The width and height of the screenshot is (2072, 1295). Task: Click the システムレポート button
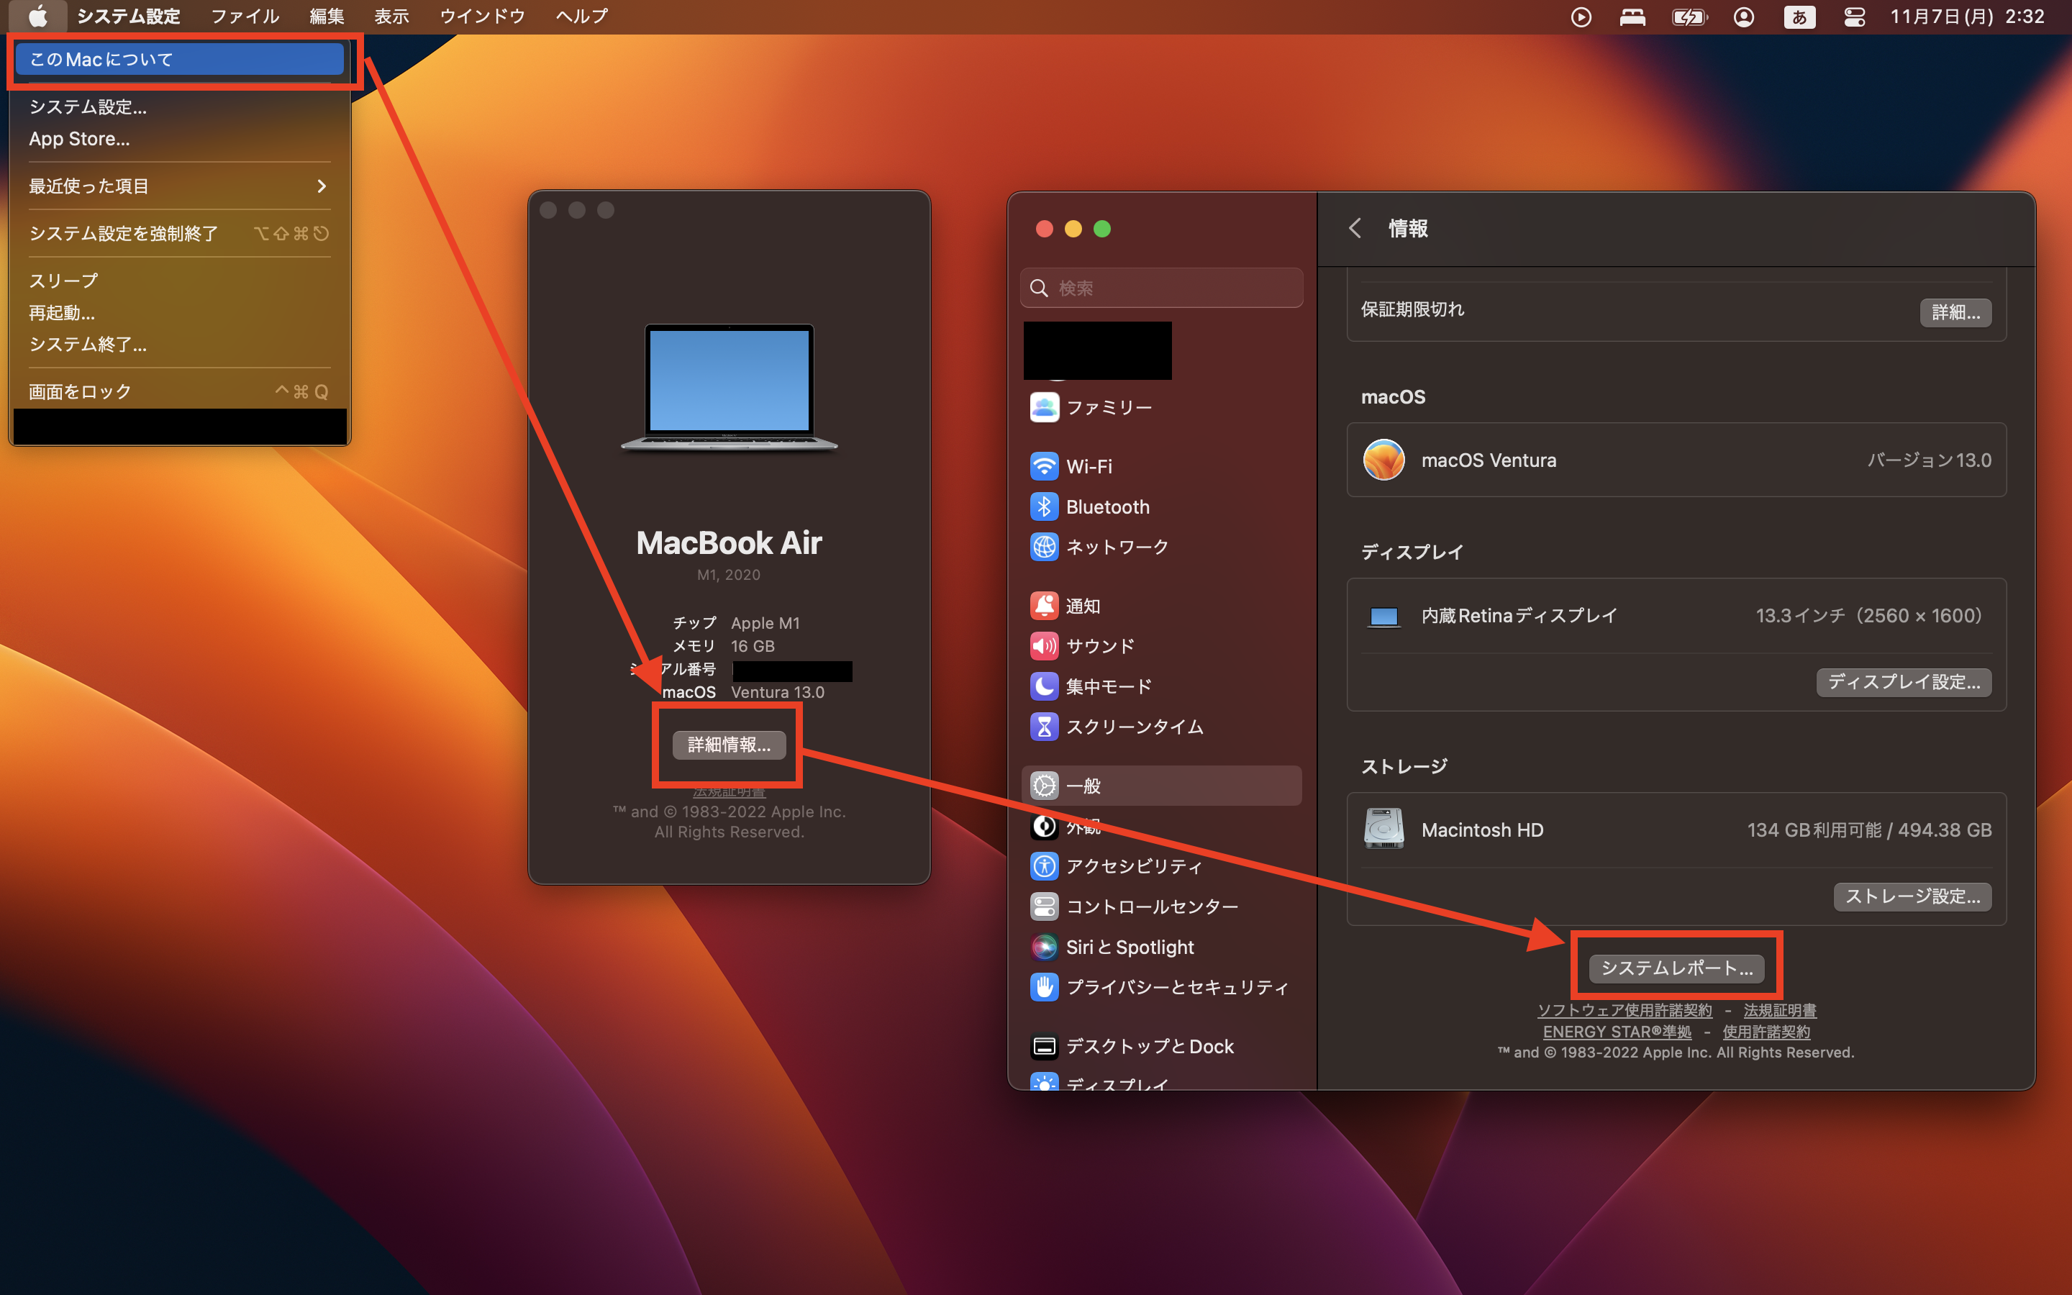1676,968
